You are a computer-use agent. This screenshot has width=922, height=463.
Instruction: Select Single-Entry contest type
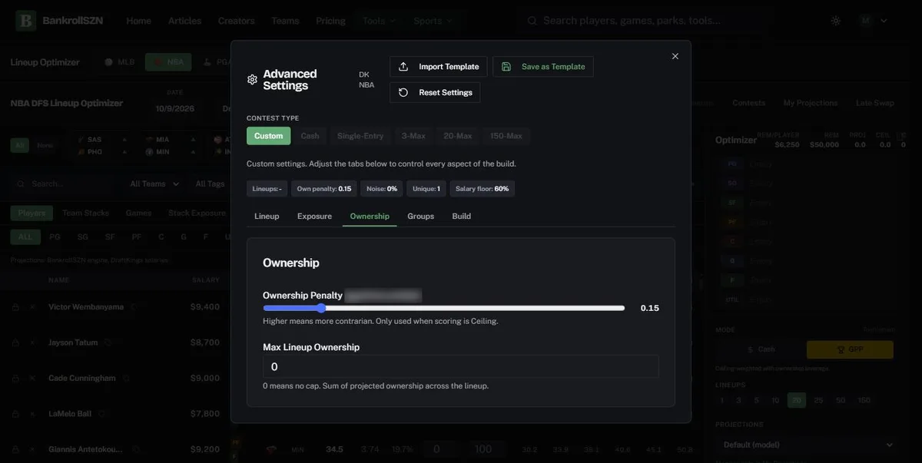[x=360, y=136]
